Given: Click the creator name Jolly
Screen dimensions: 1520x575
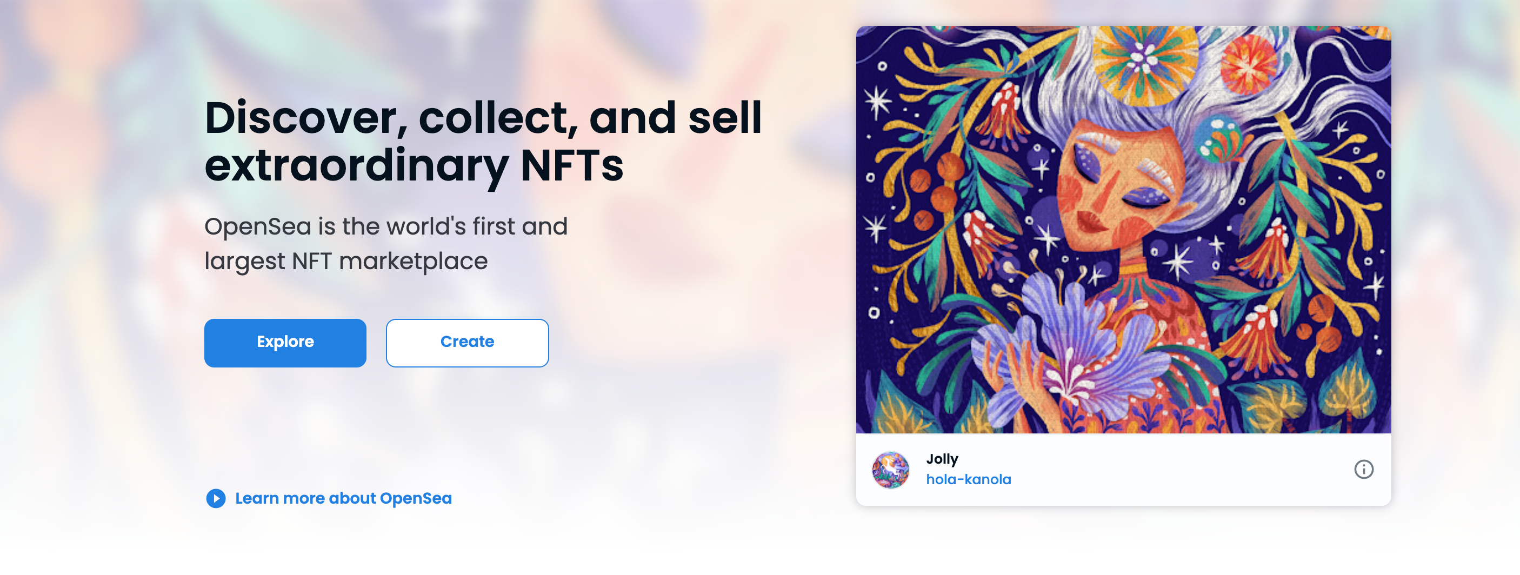Looking at the screenshot, I should 942,458.
